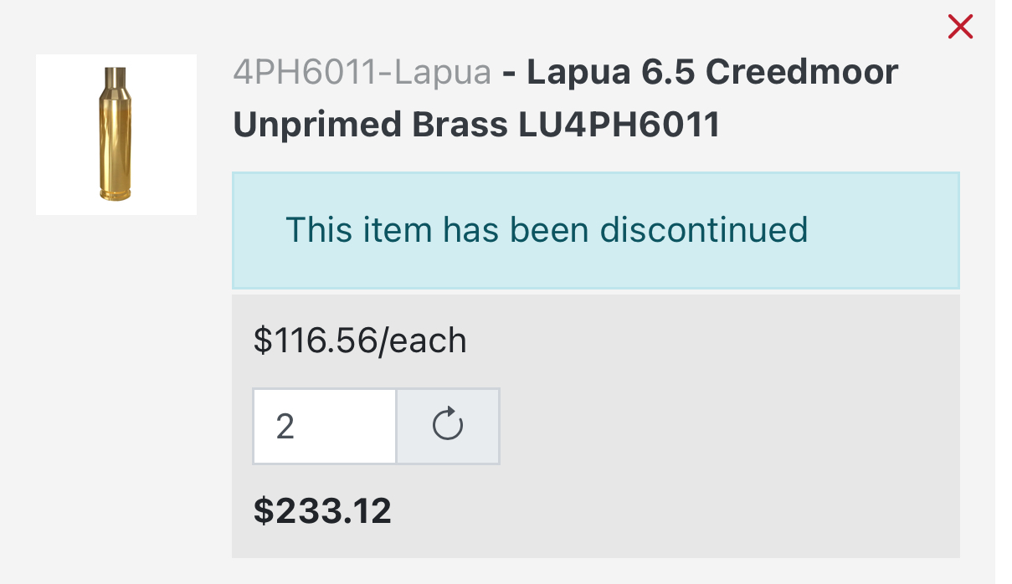1012x584 pixels.
Task: Click the circular arrow update quantity icon
Action: click(x=448, y=426)
